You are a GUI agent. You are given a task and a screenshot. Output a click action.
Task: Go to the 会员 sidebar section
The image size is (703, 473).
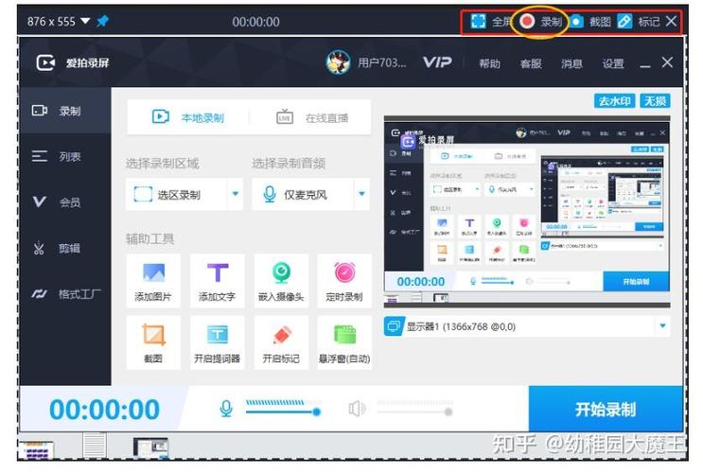[65, 201]
